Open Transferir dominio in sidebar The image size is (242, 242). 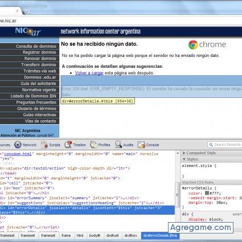pyautogui.click(x=39, y=65)
